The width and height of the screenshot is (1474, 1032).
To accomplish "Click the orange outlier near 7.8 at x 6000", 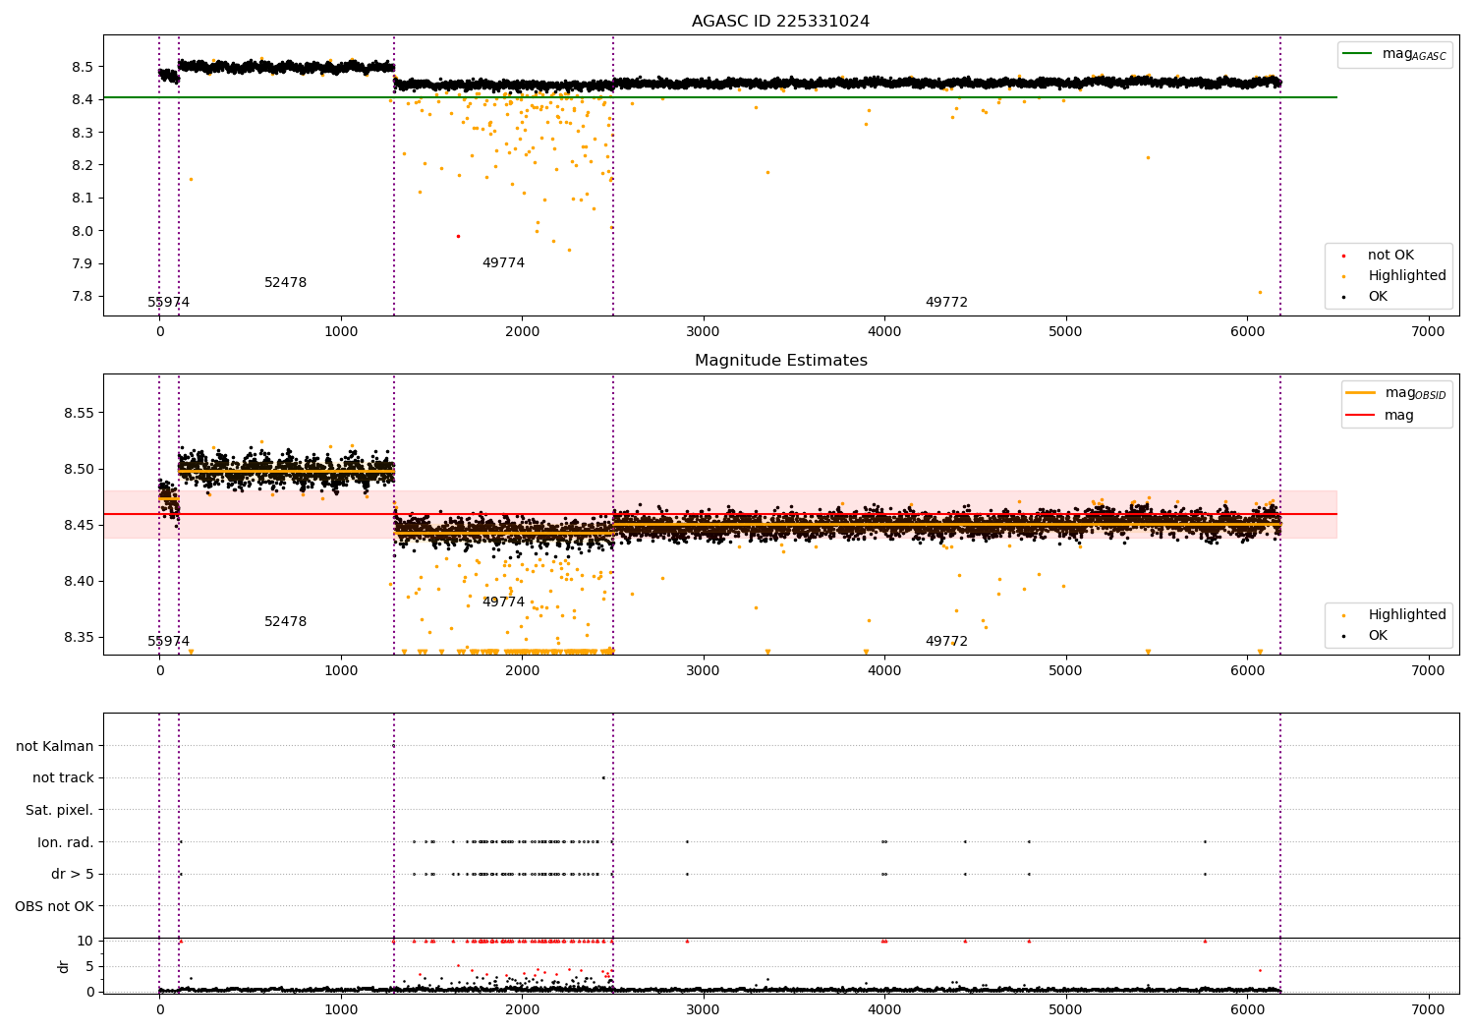I will click(1260, 292).
